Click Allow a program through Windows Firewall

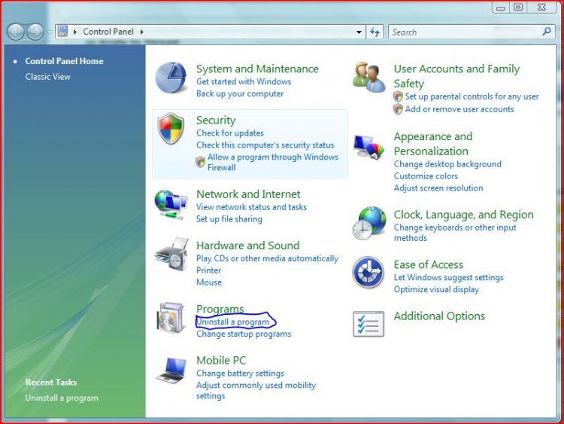(x=273, y=162)
